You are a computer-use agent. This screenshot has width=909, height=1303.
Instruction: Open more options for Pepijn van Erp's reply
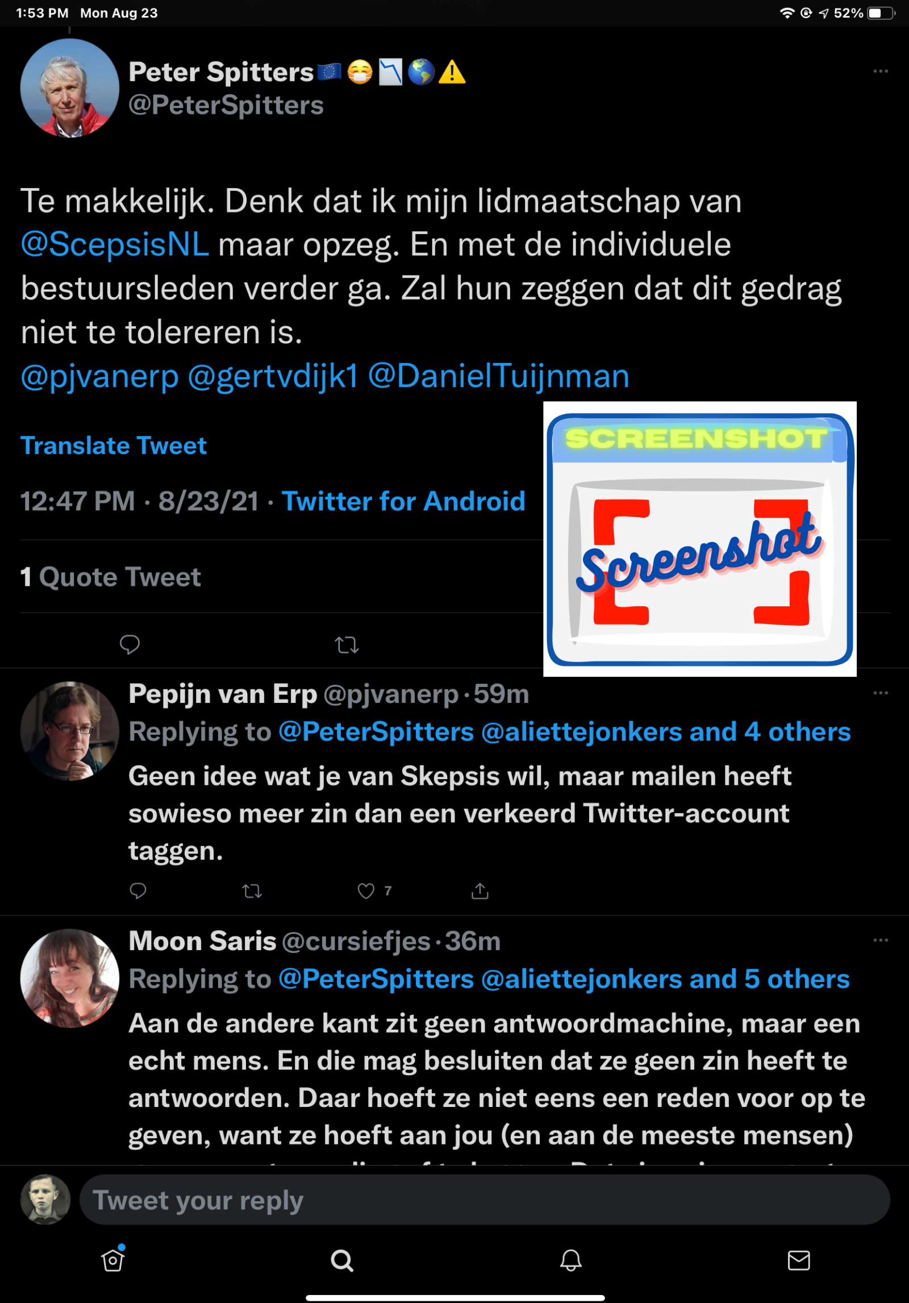880,693
